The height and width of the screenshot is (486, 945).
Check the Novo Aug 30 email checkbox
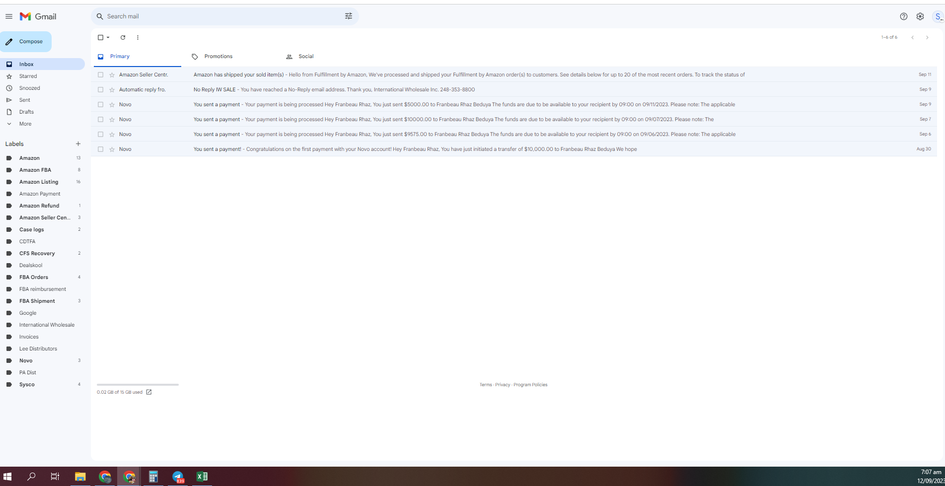click(x=100, y=149)
